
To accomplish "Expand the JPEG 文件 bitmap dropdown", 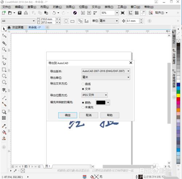I will [x=95, y=95].
